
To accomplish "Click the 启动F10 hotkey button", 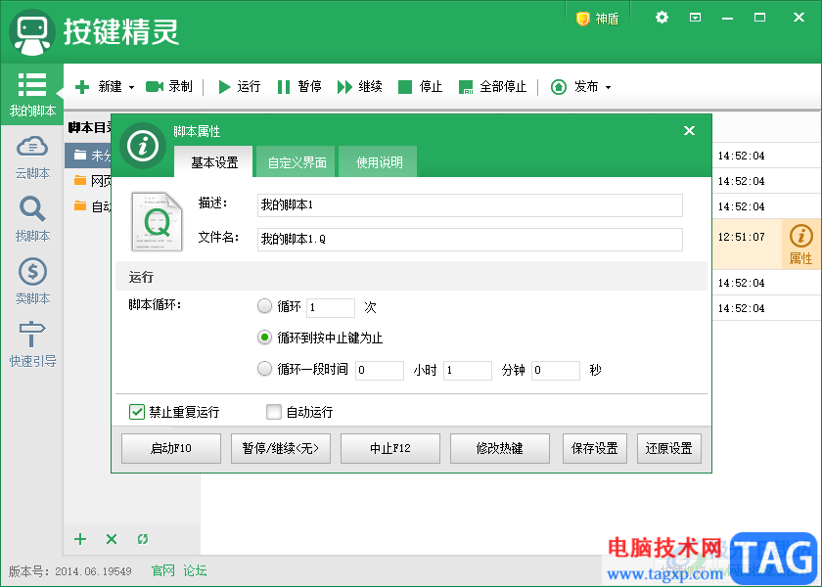I will click(171, 448).
